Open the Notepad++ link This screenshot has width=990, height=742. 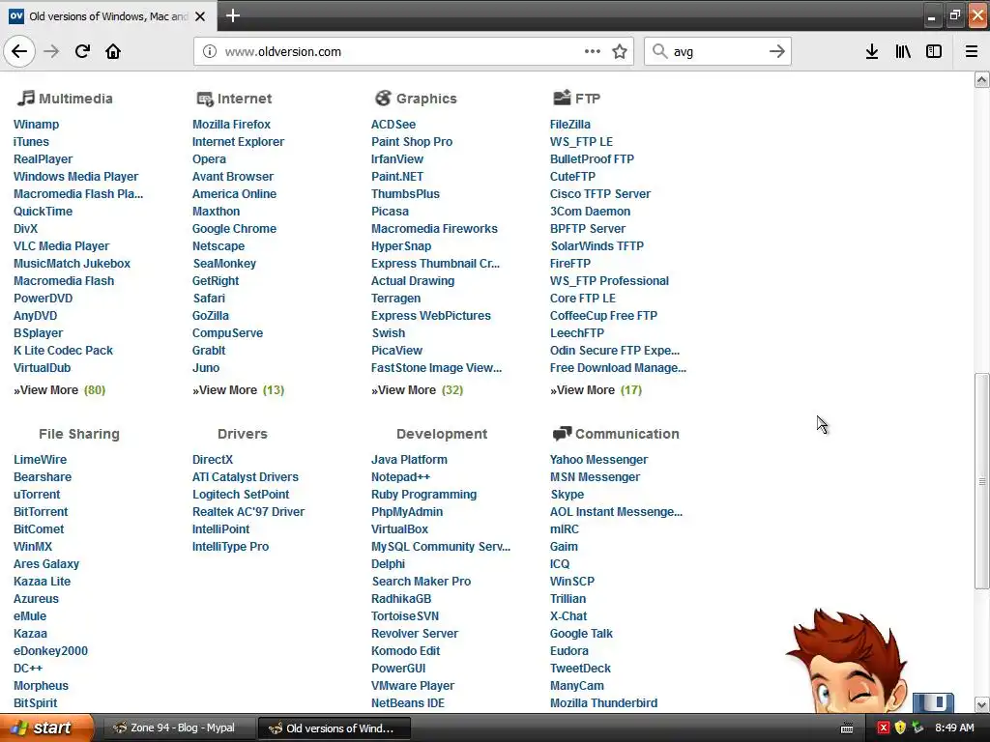click(x=400, y=477)
